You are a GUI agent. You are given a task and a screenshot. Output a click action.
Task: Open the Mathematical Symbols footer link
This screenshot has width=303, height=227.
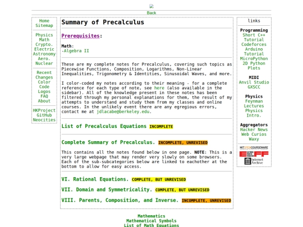(151, 221)
